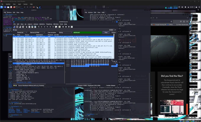Open the Analyze menu in Wireshark
Screen dimensions: 201x122
point(36,24)
